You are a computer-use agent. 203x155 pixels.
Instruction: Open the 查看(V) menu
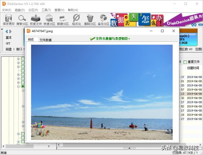[59, 10]
